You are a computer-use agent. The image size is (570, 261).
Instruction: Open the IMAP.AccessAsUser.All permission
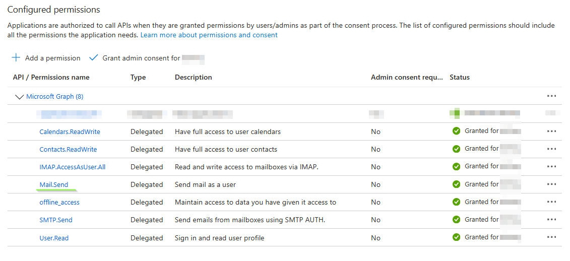pyautogui.click(x=73, y=167)
